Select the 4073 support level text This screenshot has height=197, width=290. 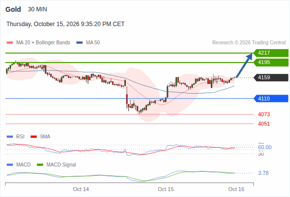[x=264, y=114]
